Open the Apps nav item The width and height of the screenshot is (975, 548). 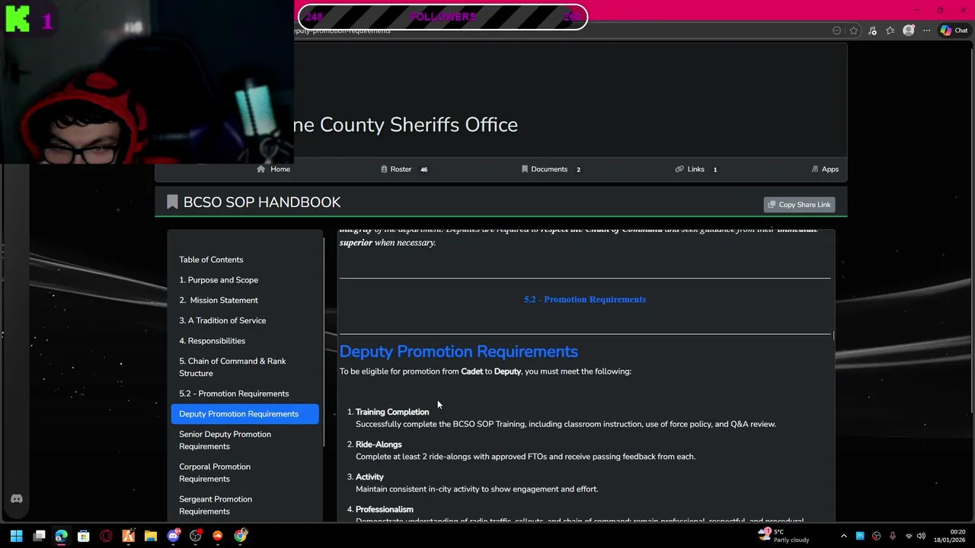click(825, 169)
